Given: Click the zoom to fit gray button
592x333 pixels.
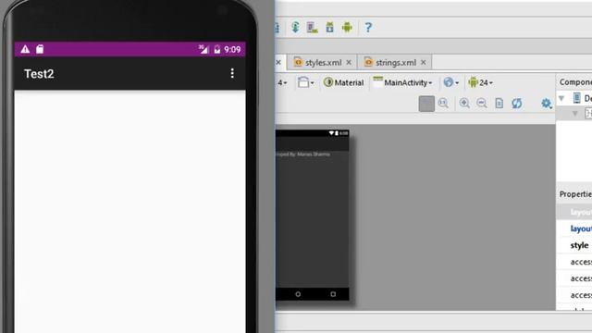Looking at the screenshot, I should [x=426, y=104].
